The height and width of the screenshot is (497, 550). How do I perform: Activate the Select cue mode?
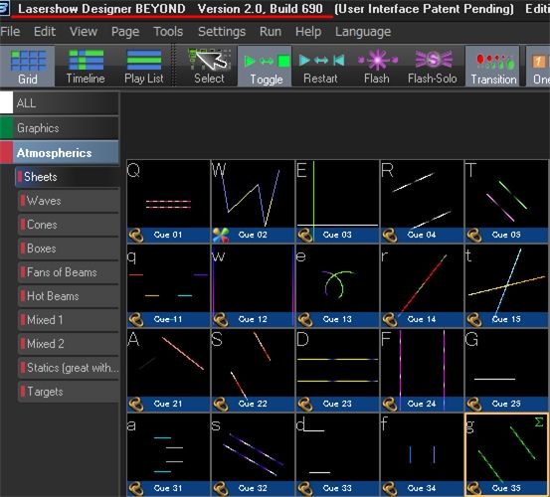[x=209, y=67]
